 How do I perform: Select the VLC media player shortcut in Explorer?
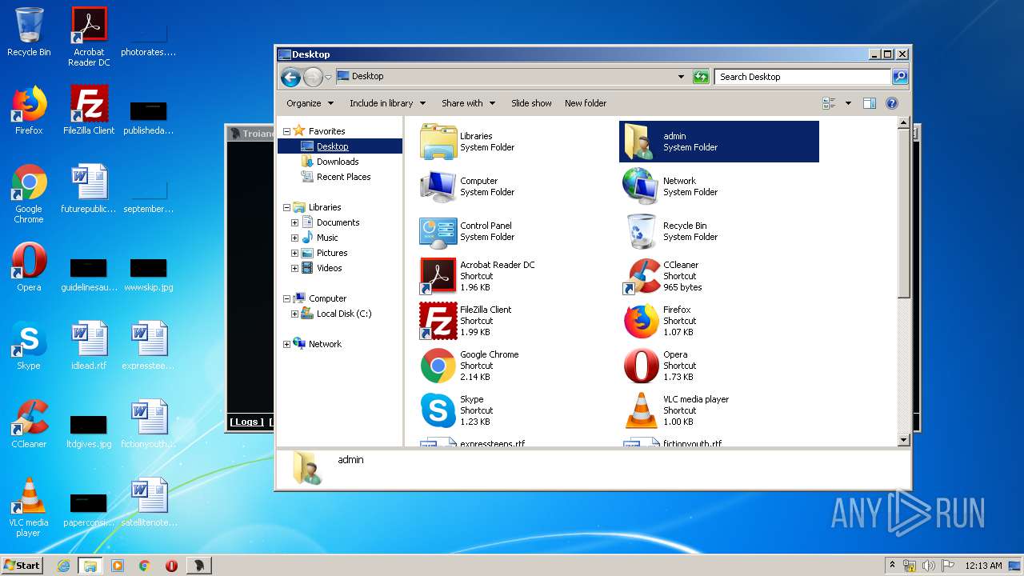[x=641, y=410]
